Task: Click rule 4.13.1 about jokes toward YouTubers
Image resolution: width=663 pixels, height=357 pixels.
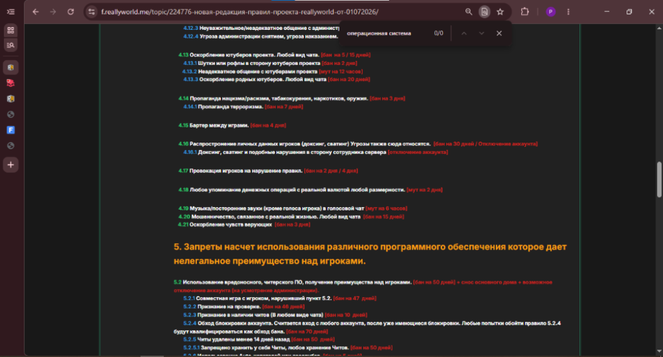Action: (271, 64)
